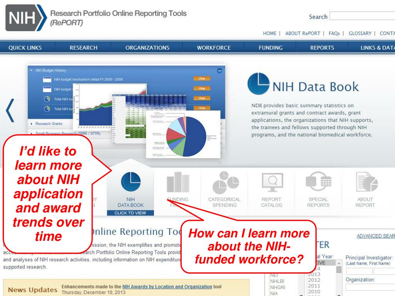The width and height of the screenshot is (395, 296).
Task: Select NHLBI in the institute list
Action: coord(277,281)
